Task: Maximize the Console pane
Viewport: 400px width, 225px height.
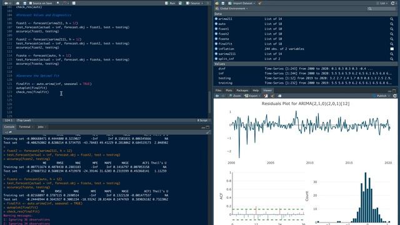Action: 207,127
